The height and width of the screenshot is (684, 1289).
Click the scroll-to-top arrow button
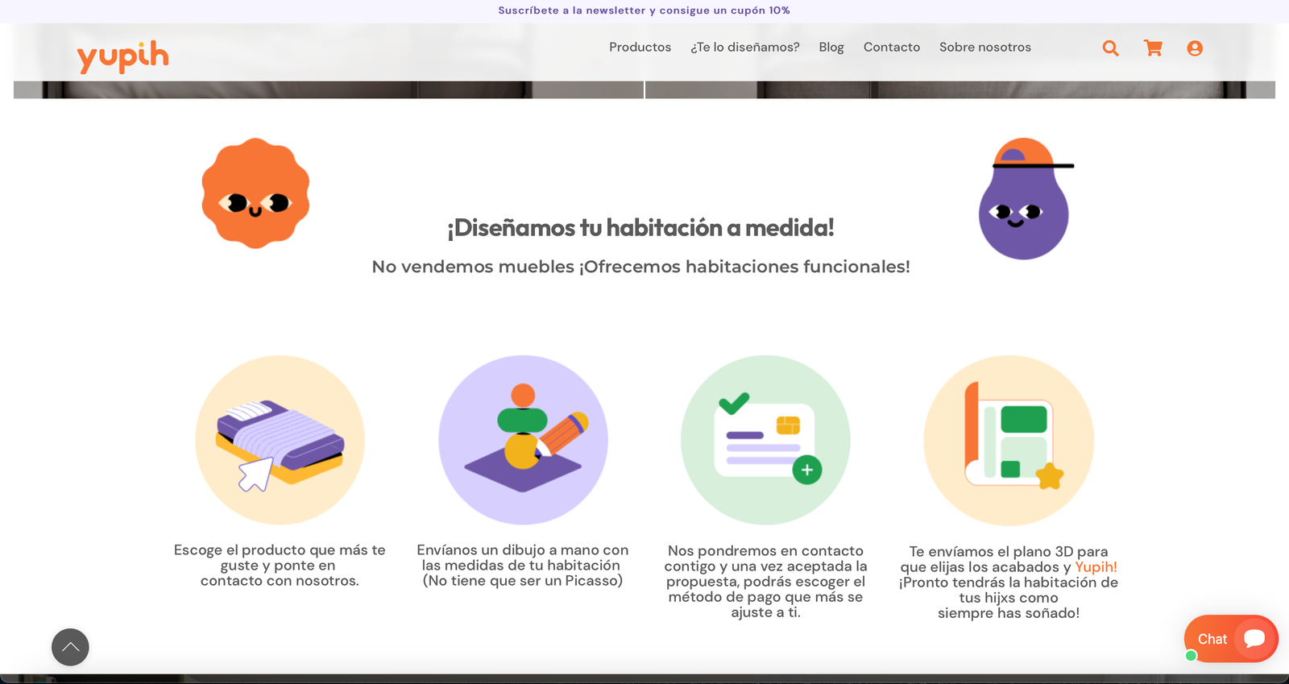(x=70, y=647)
